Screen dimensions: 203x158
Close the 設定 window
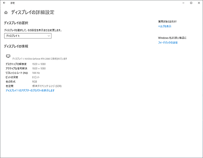point(199,3)
